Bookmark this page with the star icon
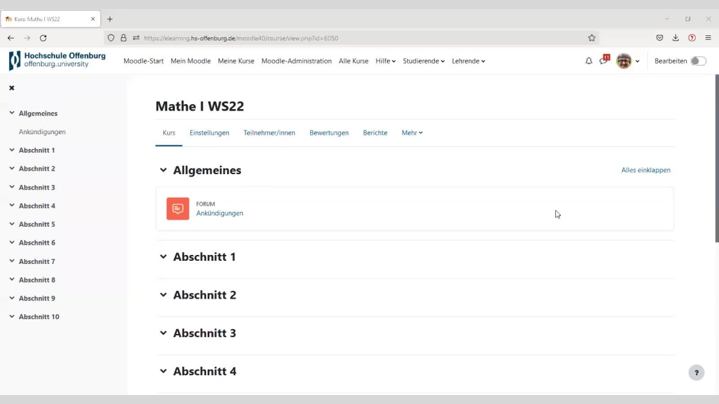The width and height of the screenshot is (719, 404). pyautogui.click(x=592, y=38)
